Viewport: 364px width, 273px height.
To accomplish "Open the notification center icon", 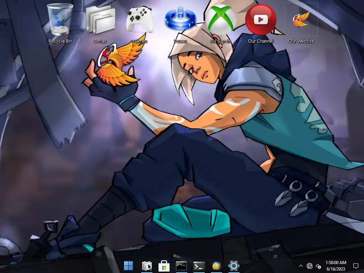I will point(355,266).
